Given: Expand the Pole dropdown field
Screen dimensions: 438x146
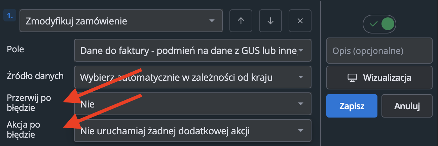Looking at the screenshot, I should 193,51.
